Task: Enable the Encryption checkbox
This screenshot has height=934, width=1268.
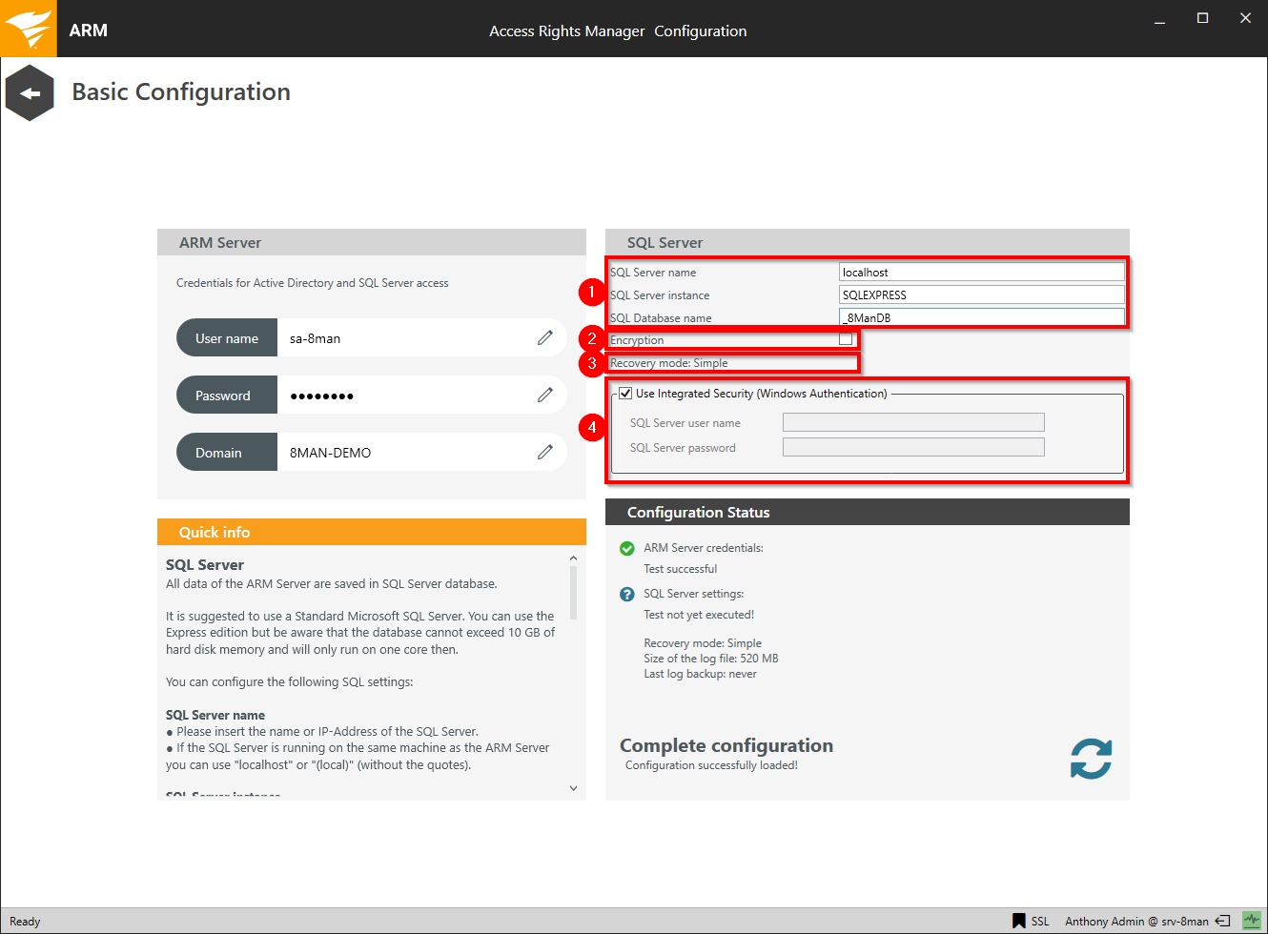Action: tap(846, 339)
